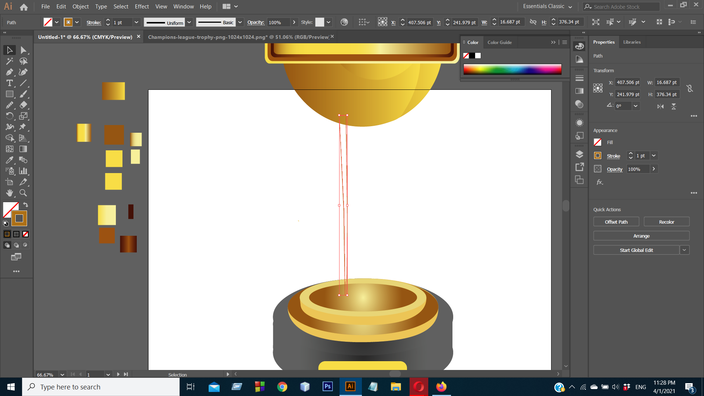Expand the Basic brush definition dropdown
This screenshot has width=704, height=396.
click(240, 22)
